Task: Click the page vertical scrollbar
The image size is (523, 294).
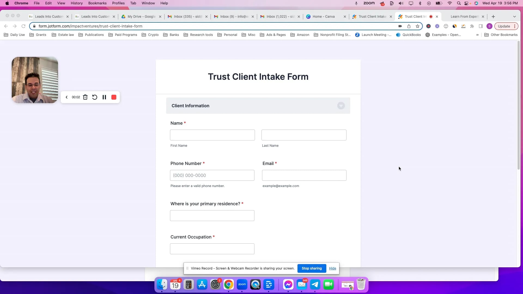Action: tap(518, 106)
